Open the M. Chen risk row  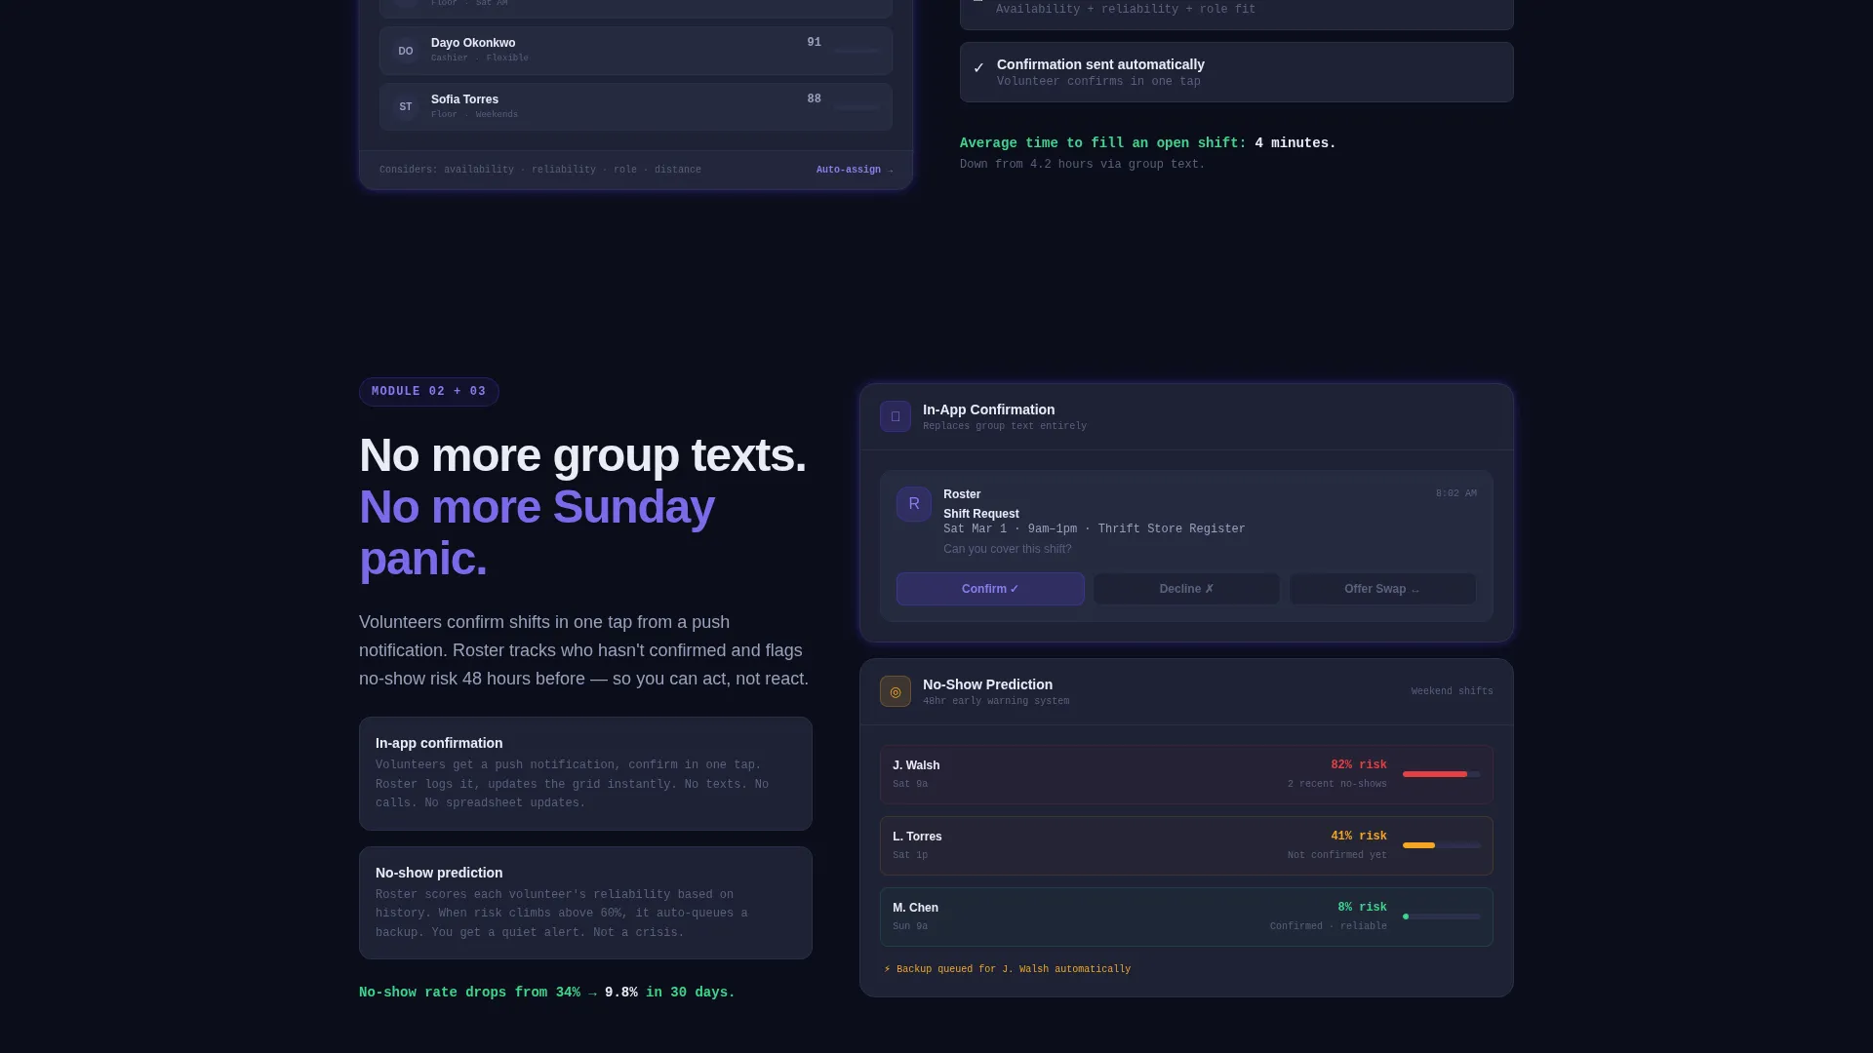tap(1186, 916)
